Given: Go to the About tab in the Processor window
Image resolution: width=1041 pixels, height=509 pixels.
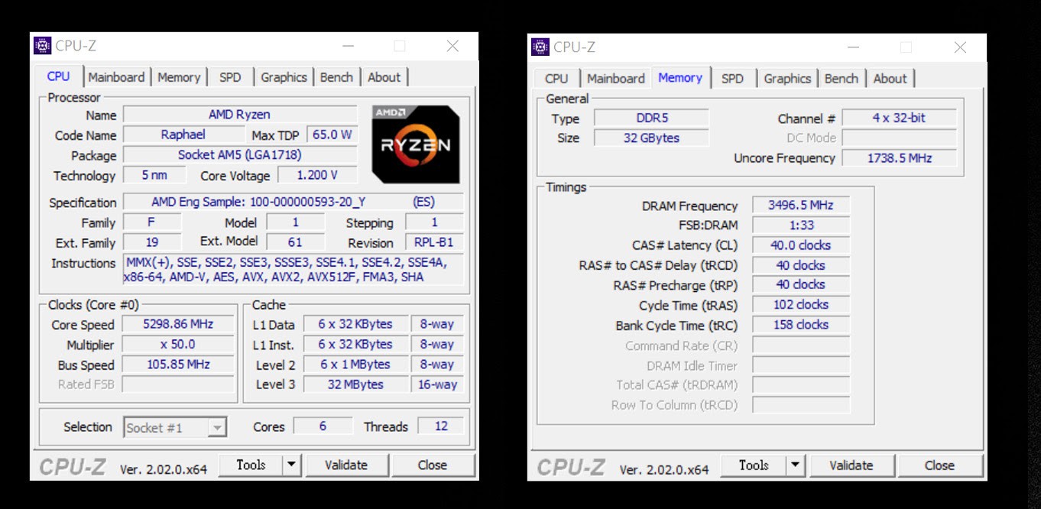Looking at the screenshot, I should tap(384, 77).
